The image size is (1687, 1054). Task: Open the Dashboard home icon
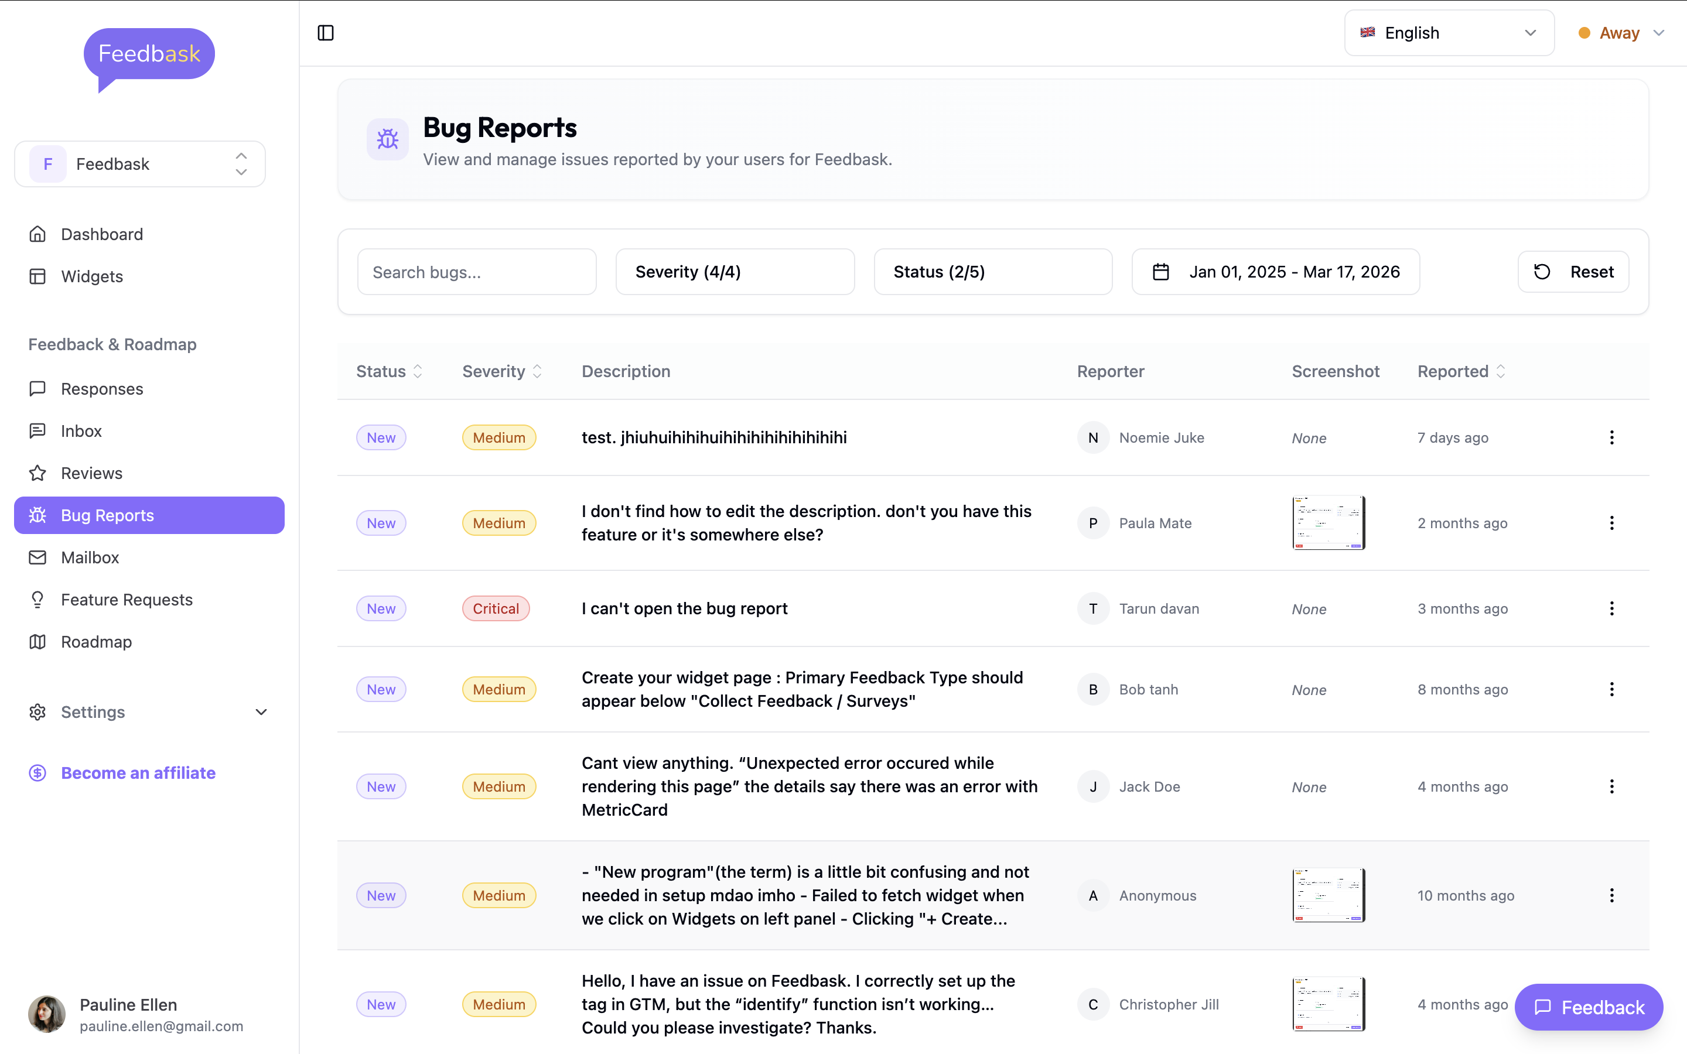click(37, 234)
